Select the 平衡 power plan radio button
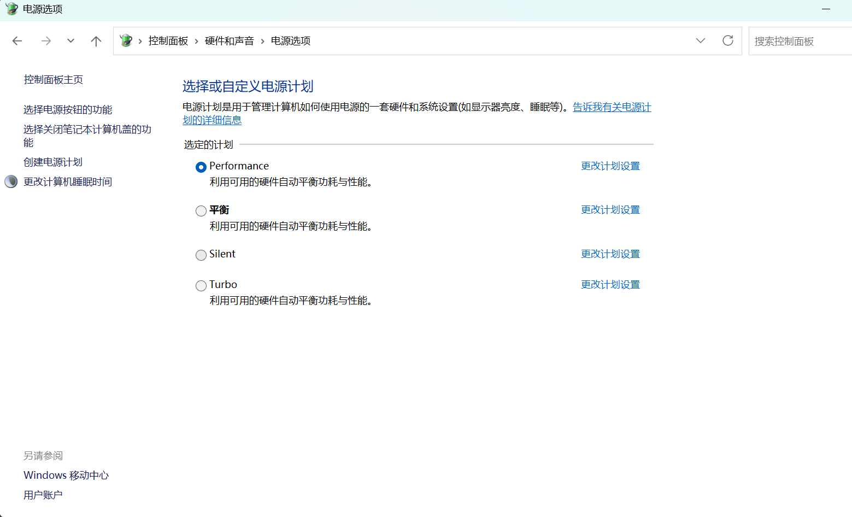This screenshot has height=517, width=852. (201, 211)
